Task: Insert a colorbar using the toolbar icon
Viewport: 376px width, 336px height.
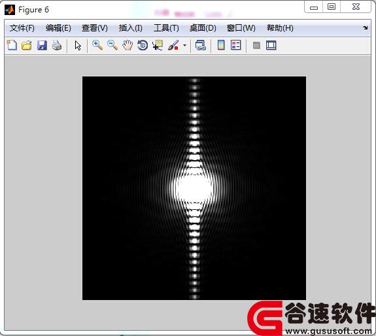Action: pyautogui.click(x=221, y=45)
